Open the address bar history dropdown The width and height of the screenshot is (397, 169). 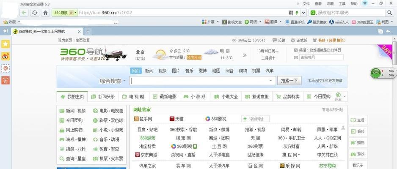pyautogui.click(x=304, y=13)
